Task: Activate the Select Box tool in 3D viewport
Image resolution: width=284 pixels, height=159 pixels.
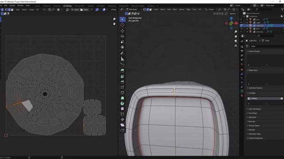Action: point(122,19)
